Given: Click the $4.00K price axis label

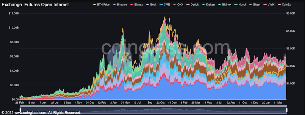Looking at the screenshot, I should pos(290,31).
